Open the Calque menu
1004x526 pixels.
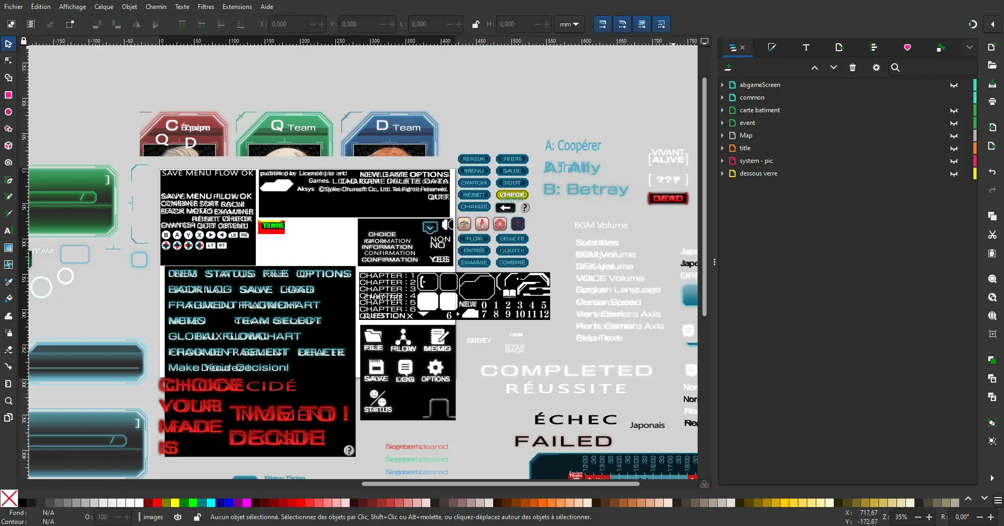[x=103, y=7]
